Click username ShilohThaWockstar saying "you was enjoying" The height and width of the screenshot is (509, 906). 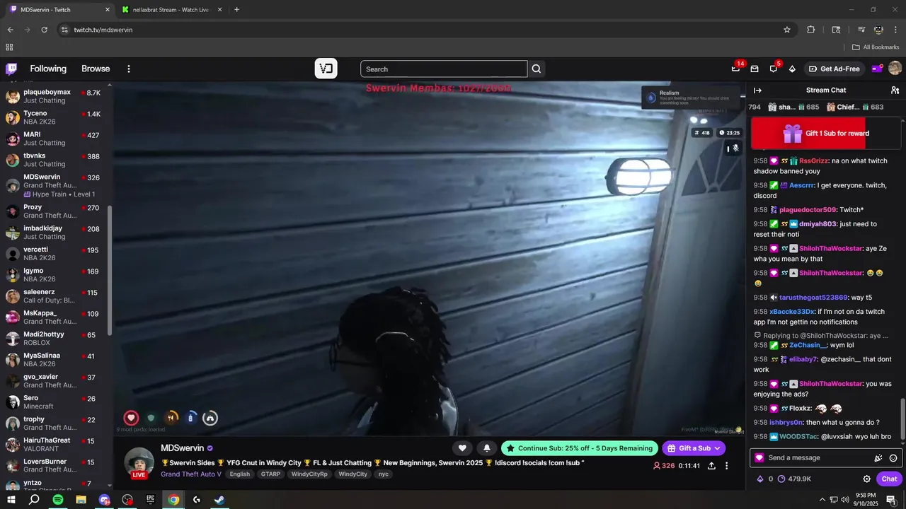pyautogui.click(x=831, y=384)
